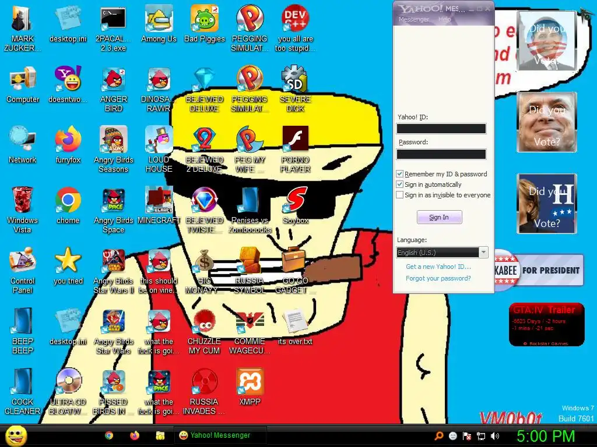Click the Sign In button

[x=440, y=218]
